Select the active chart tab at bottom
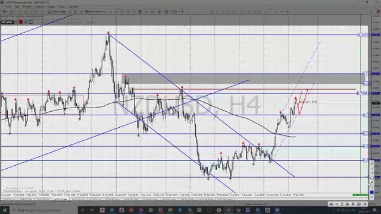381x214 pixels. click(x=61, y=200)
